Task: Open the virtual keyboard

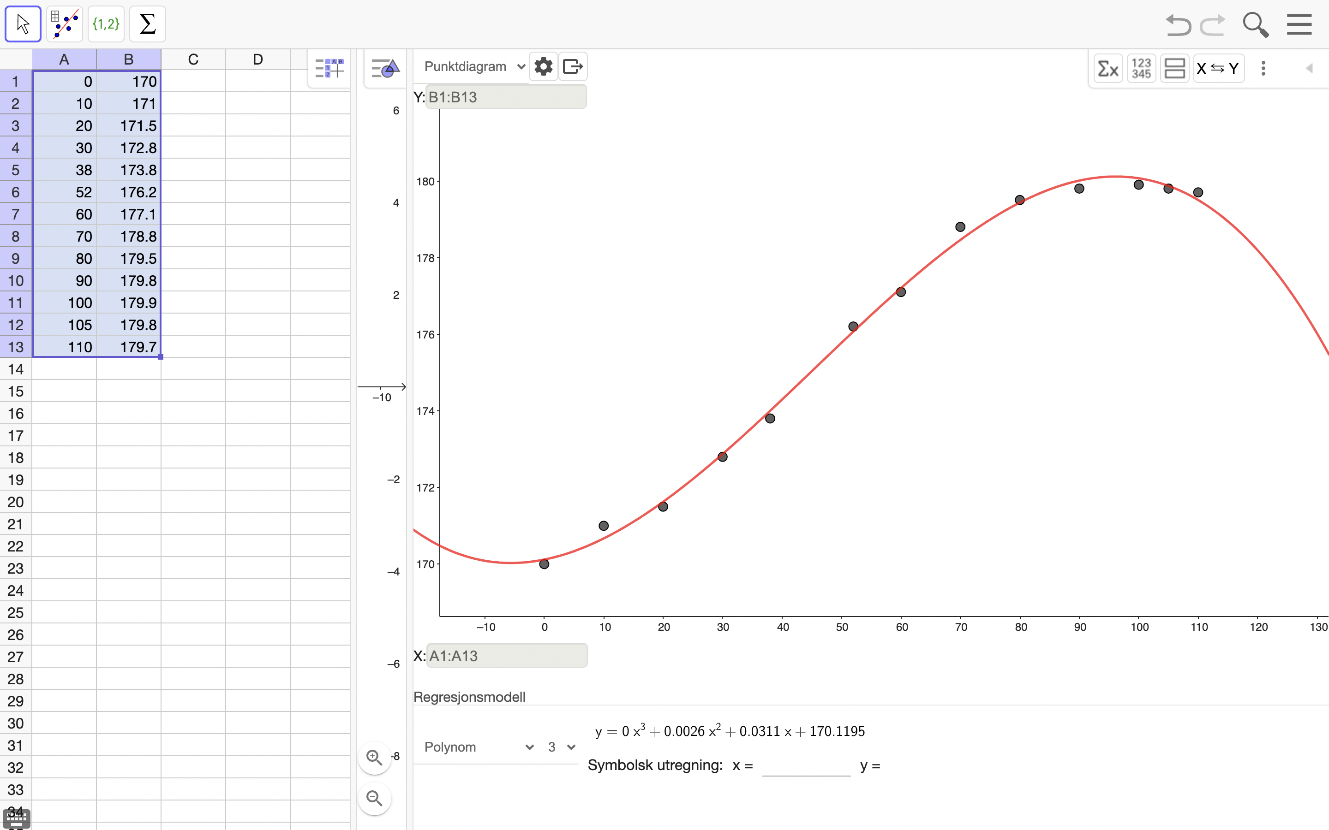Action: click(x=17, y=818)
